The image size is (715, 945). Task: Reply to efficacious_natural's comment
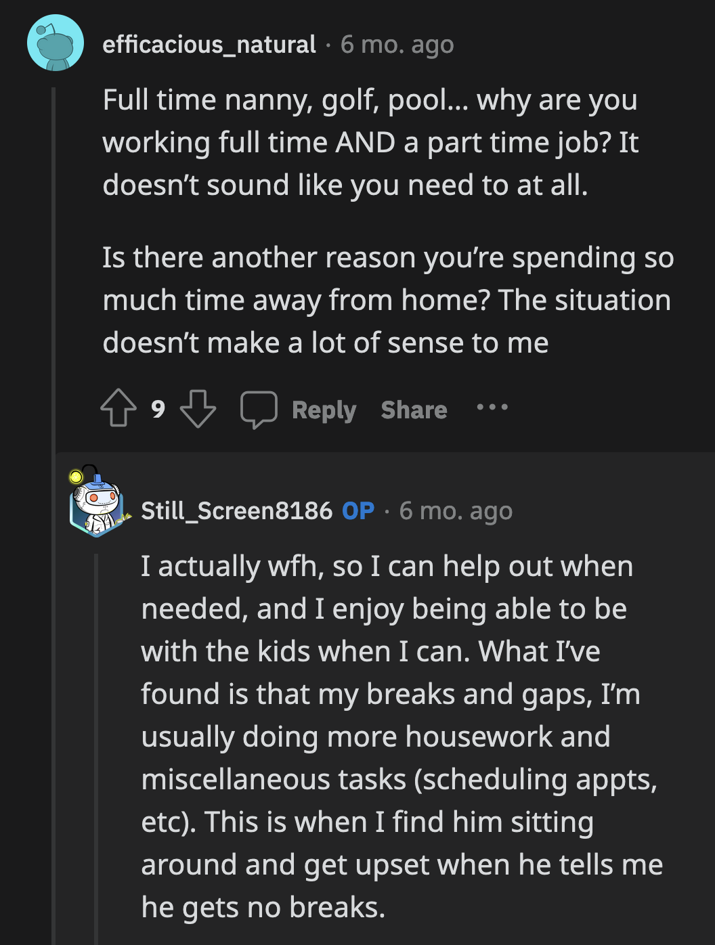click(323, 409)
